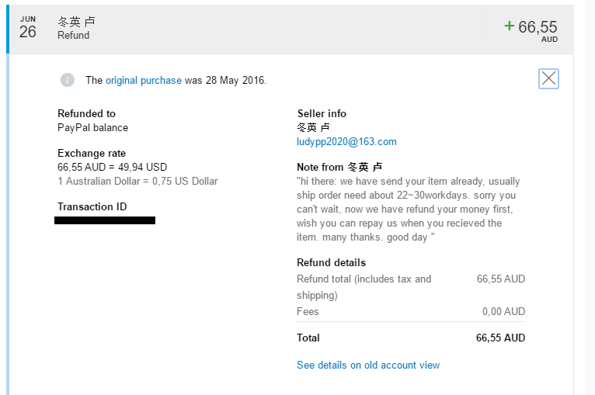The width and height of the screenshot is (595, 395).
Task: Select the seller name in header row
Action: [x=76, y=22]
